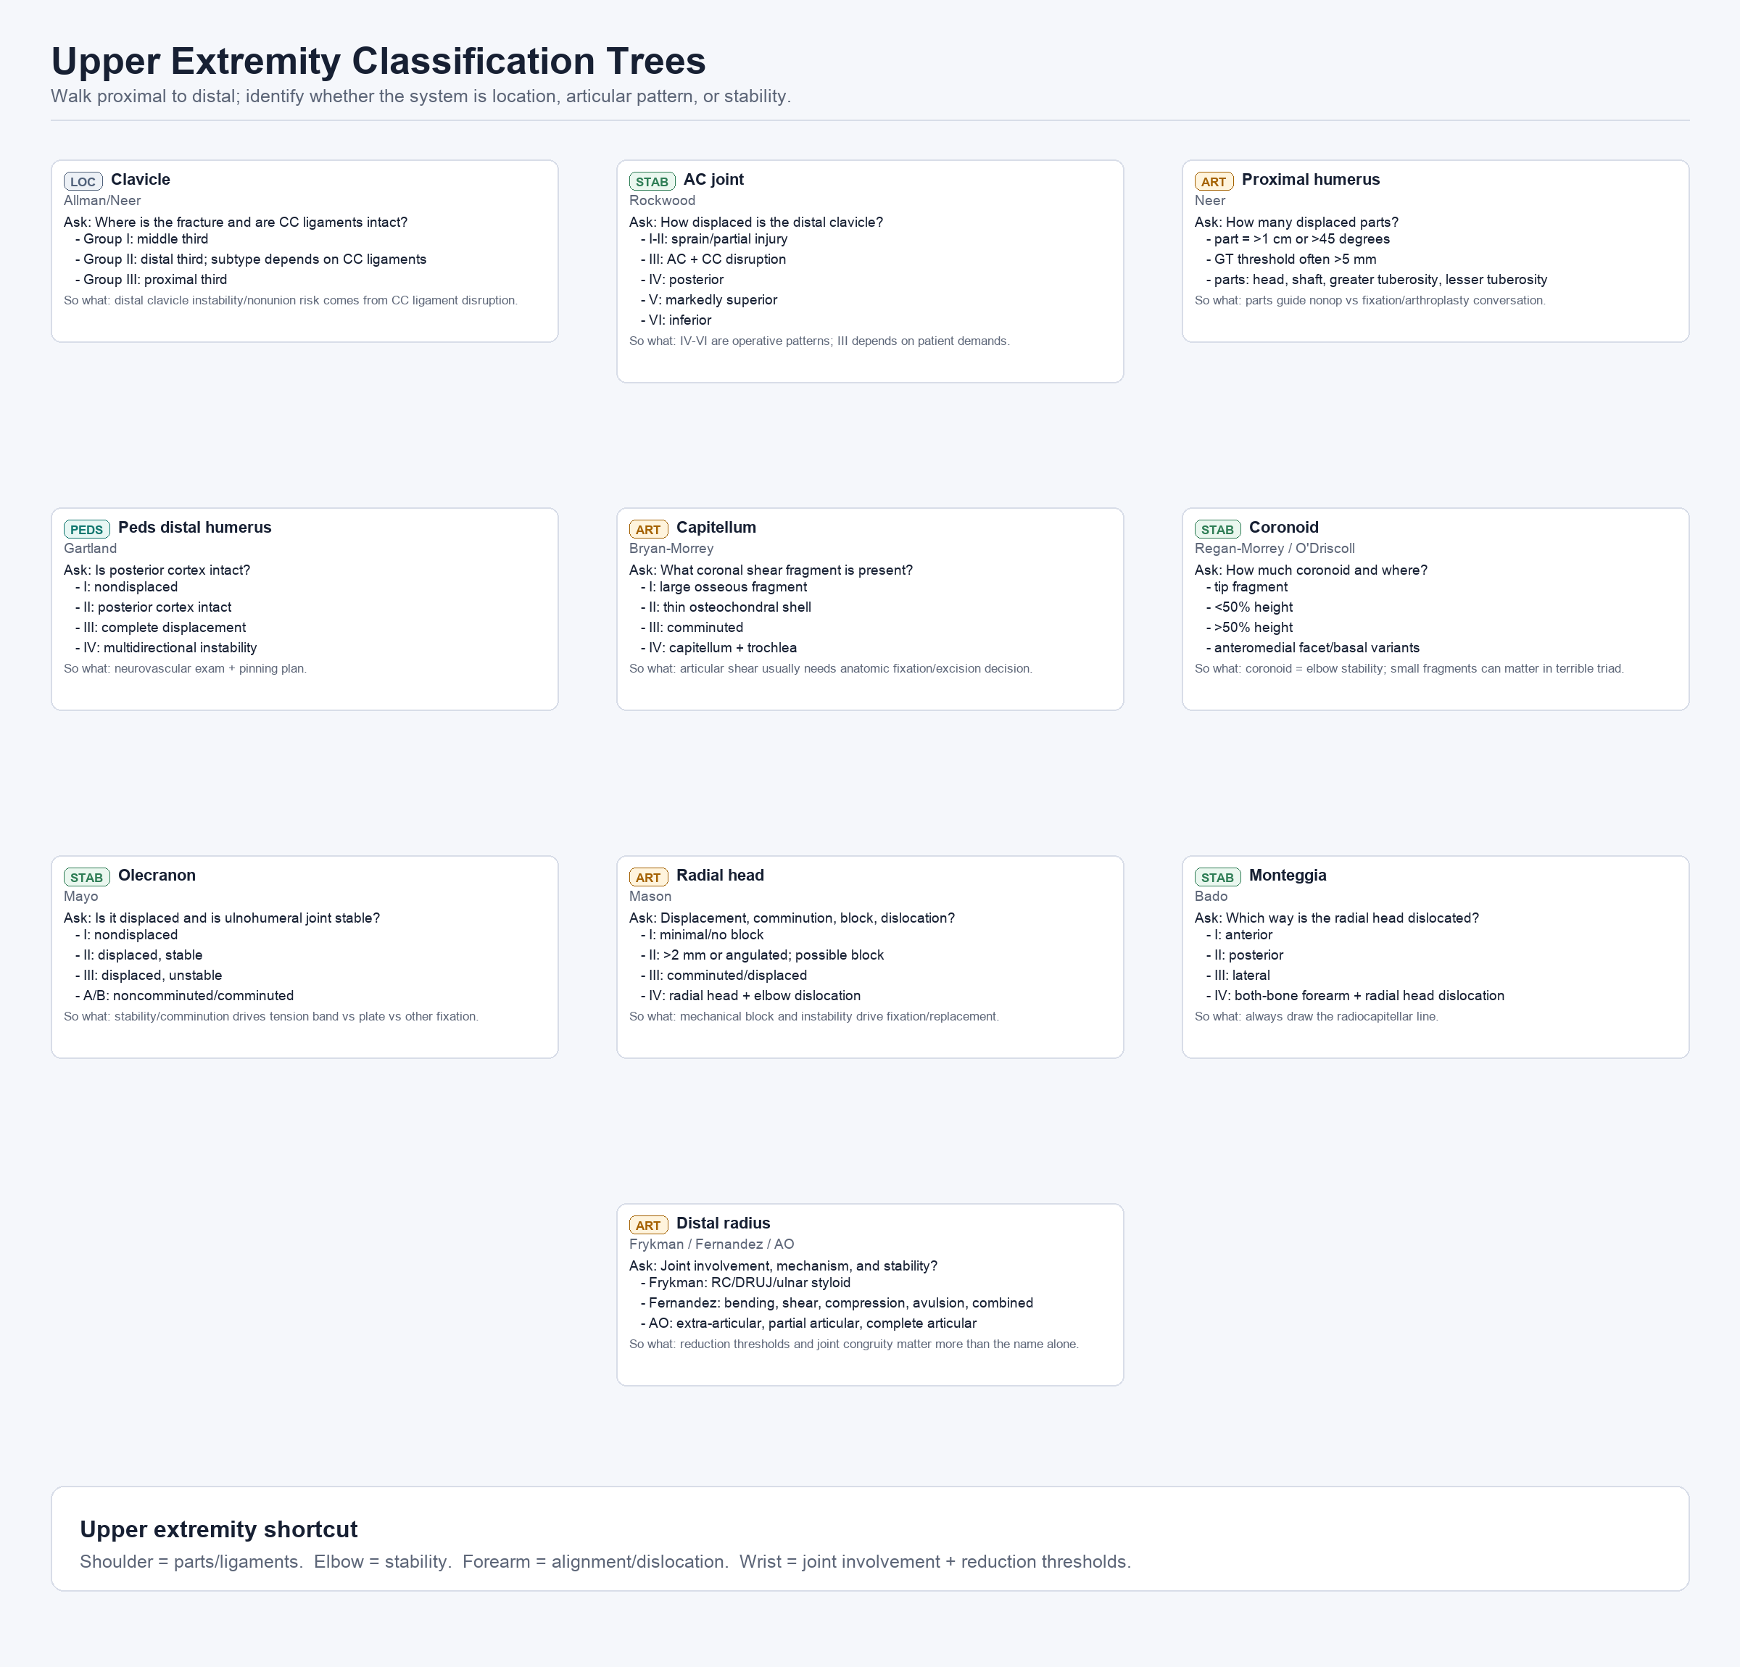Click the ART badge beside Proximal humerus
Image resolution: width=1740 pixels, height=1667 pixels.
pos(1214,181)
